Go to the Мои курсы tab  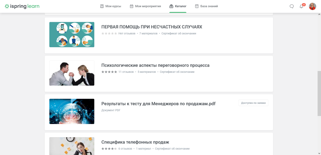[x=111, y=6]
